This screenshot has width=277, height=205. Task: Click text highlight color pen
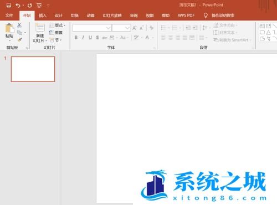[x=136, y=38]
